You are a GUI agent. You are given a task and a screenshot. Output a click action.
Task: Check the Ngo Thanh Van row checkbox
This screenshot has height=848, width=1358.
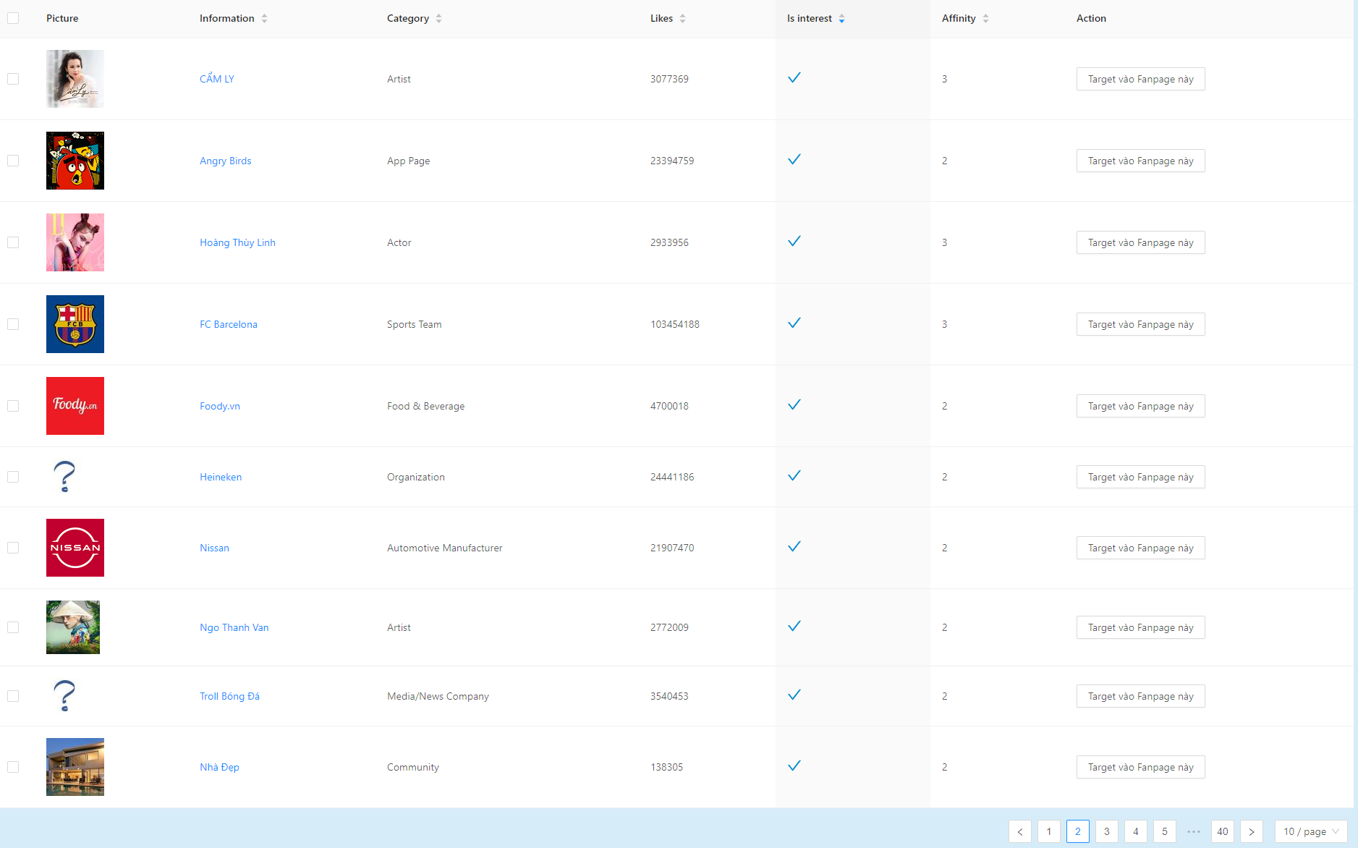tap(13, 627)
